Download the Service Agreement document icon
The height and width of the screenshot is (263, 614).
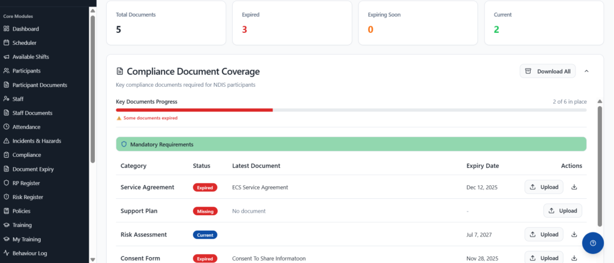[574, 187]
